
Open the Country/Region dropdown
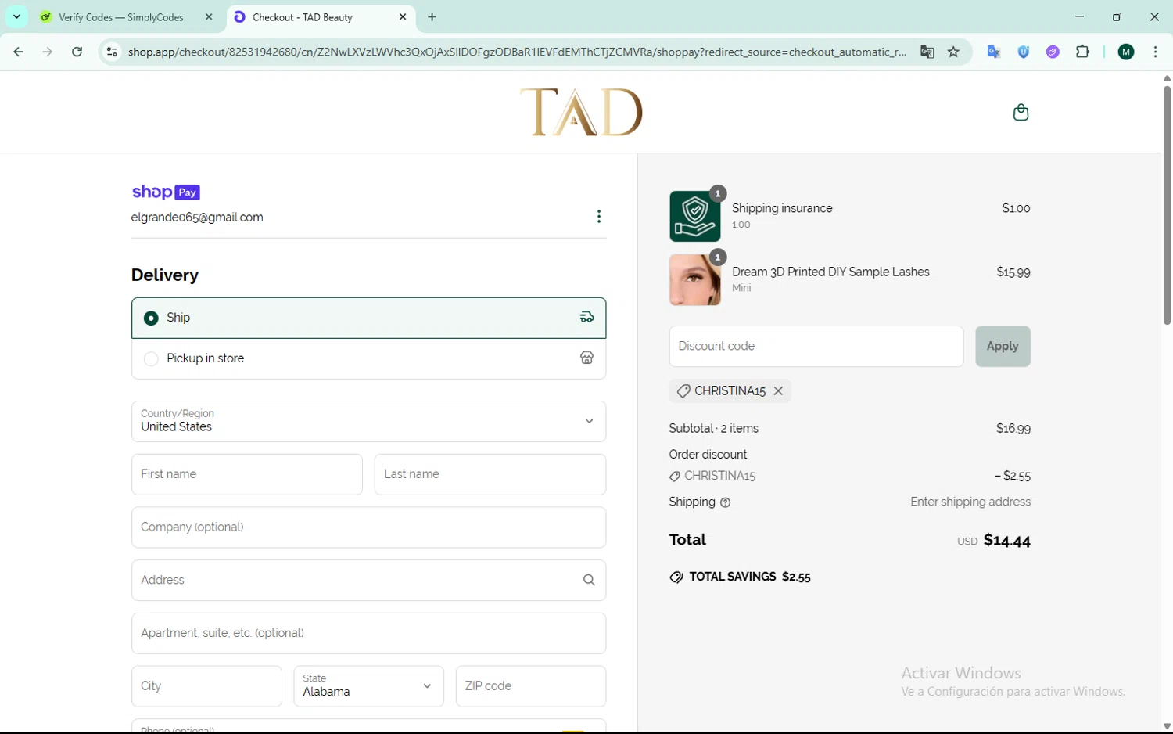(x=368, y=421)
